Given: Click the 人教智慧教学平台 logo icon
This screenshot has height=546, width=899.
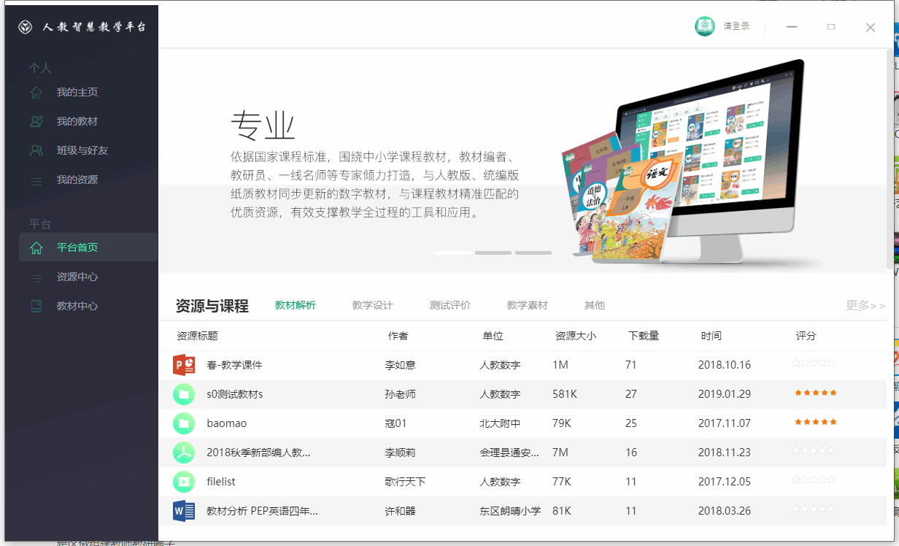Looking at the screenshot, I should click(x=26, y=27).
